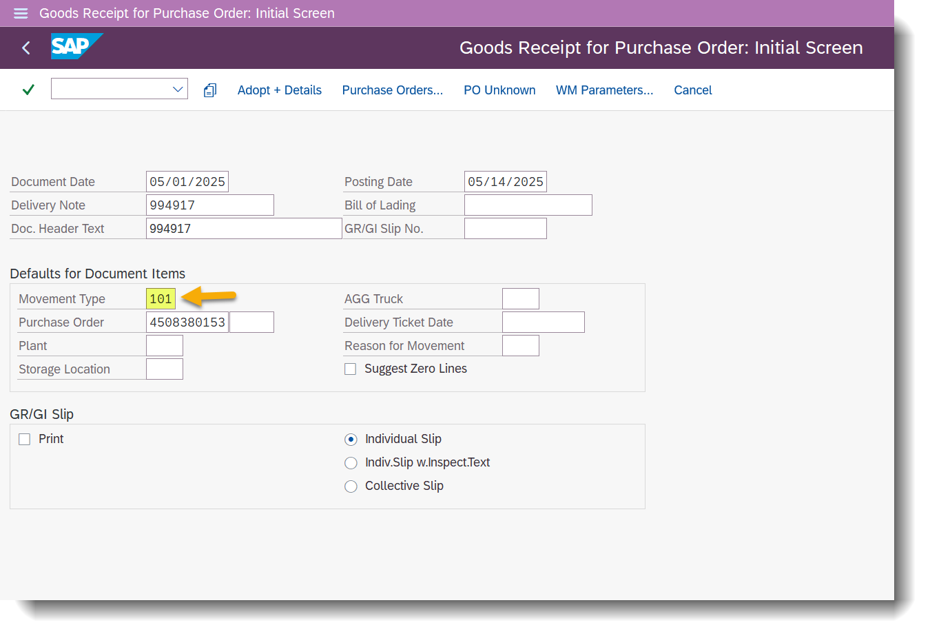Check Suggest Zero Lines
This screenshot has width=930, height=636.
(350, 369)
